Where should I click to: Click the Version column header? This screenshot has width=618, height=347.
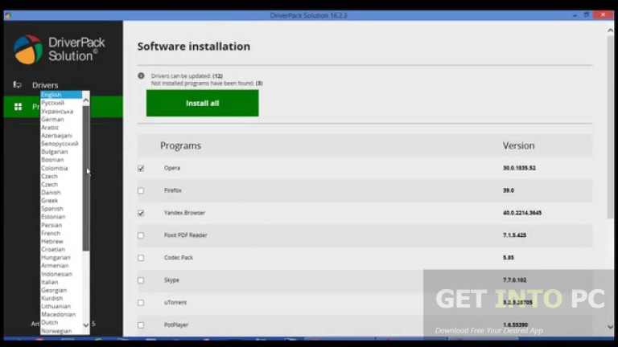(x=519, y=145)
